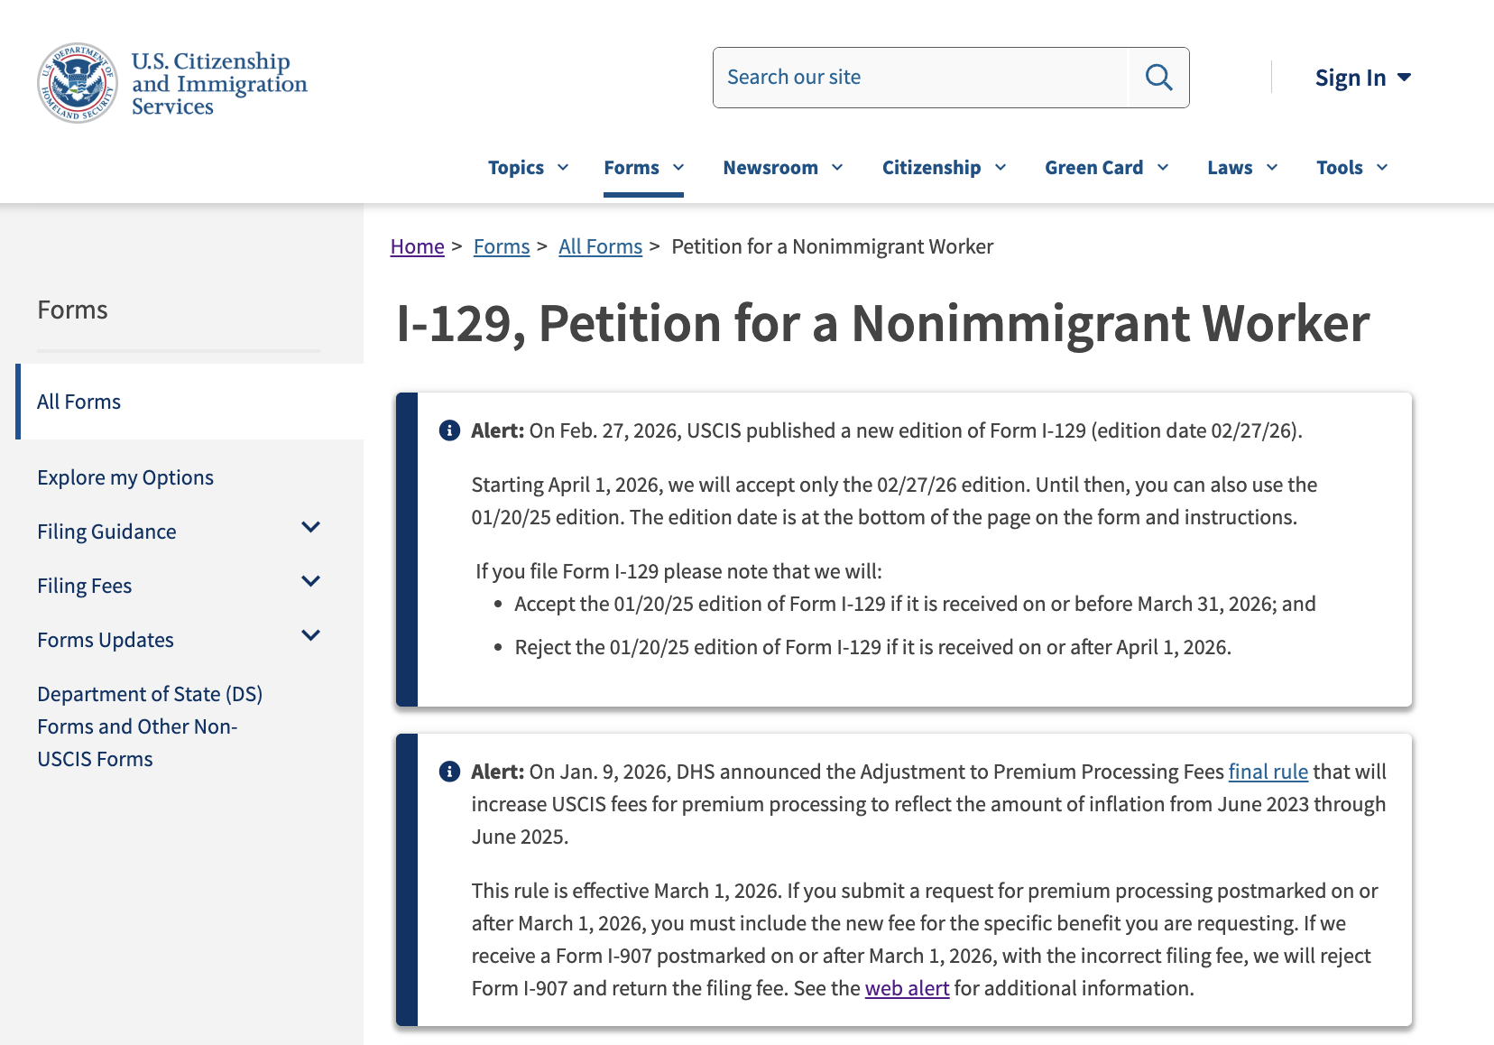Expand the Filing Guidance sidebar section
1494x1045 pixels.
(x=310, y=528)
